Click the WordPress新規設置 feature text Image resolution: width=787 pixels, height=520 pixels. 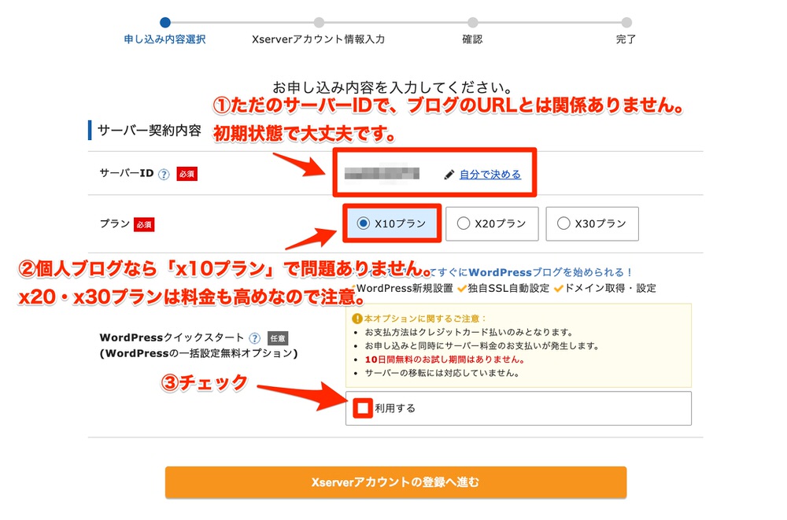[405, 288]
